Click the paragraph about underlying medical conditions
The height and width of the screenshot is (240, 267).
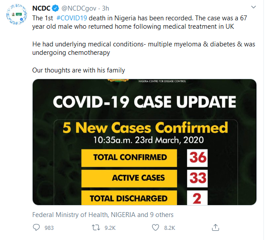tap(143, 49)
